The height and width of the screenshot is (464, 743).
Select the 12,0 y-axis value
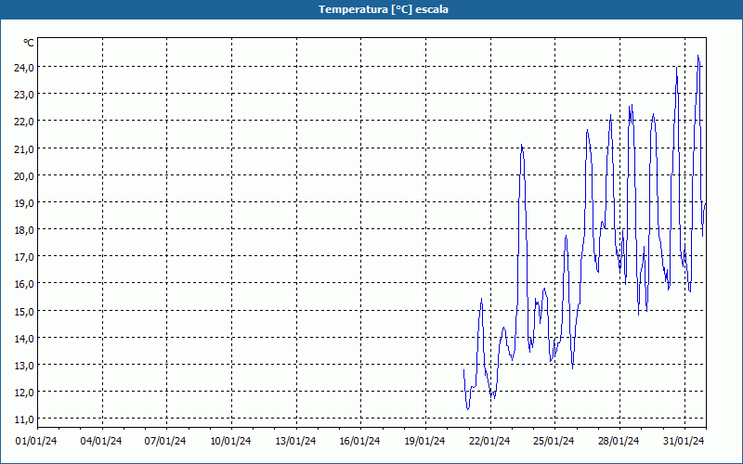tap(24, 392)
